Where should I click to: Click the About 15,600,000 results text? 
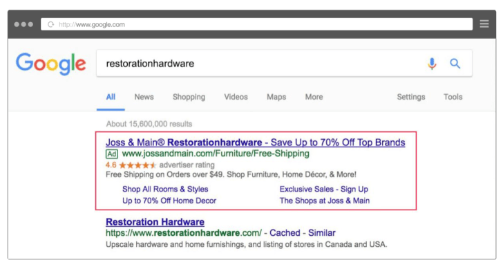coord(149,124)
